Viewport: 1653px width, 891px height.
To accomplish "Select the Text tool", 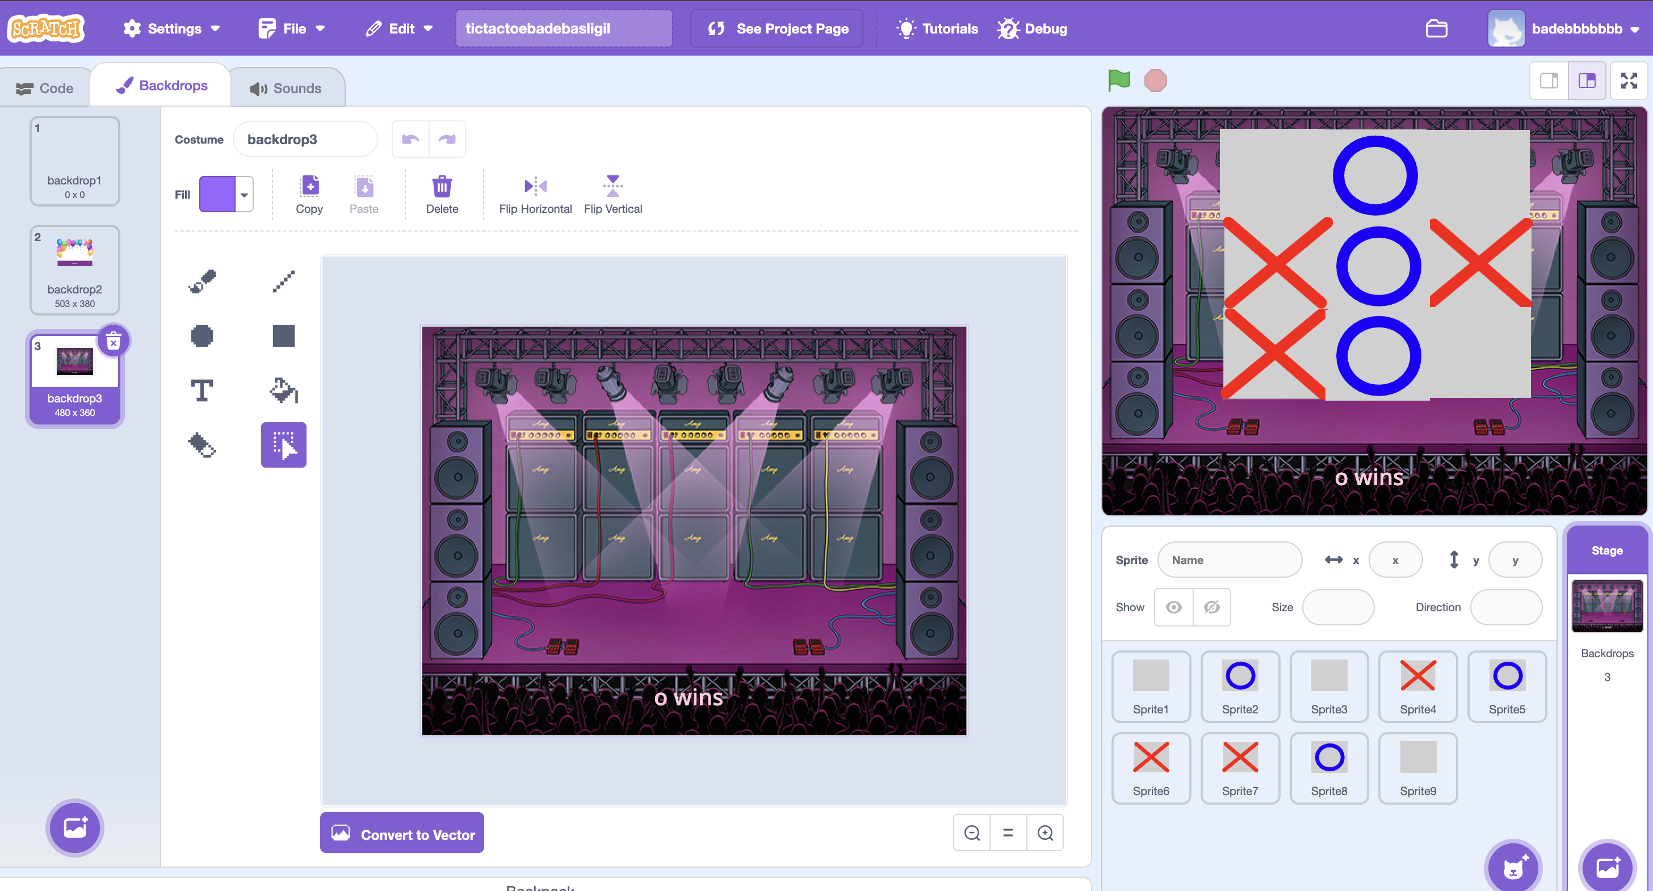I will 202,390.
